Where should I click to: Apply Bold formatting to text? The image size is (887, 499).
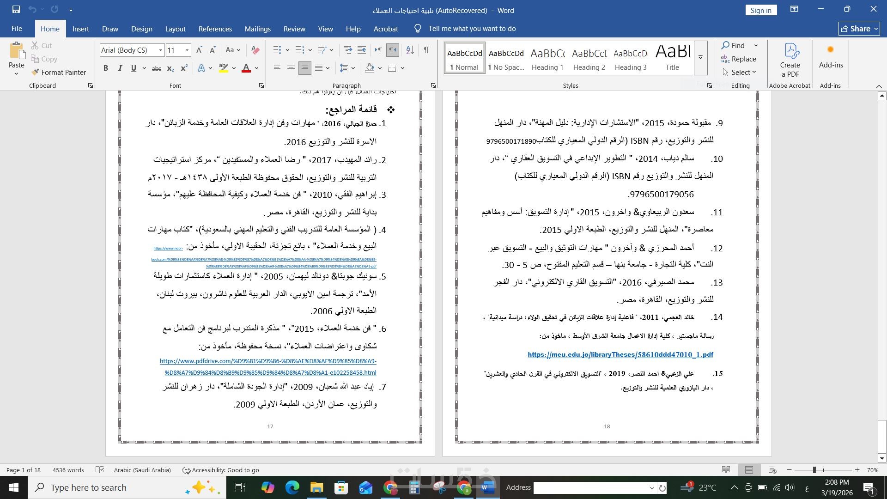[106, 68]
